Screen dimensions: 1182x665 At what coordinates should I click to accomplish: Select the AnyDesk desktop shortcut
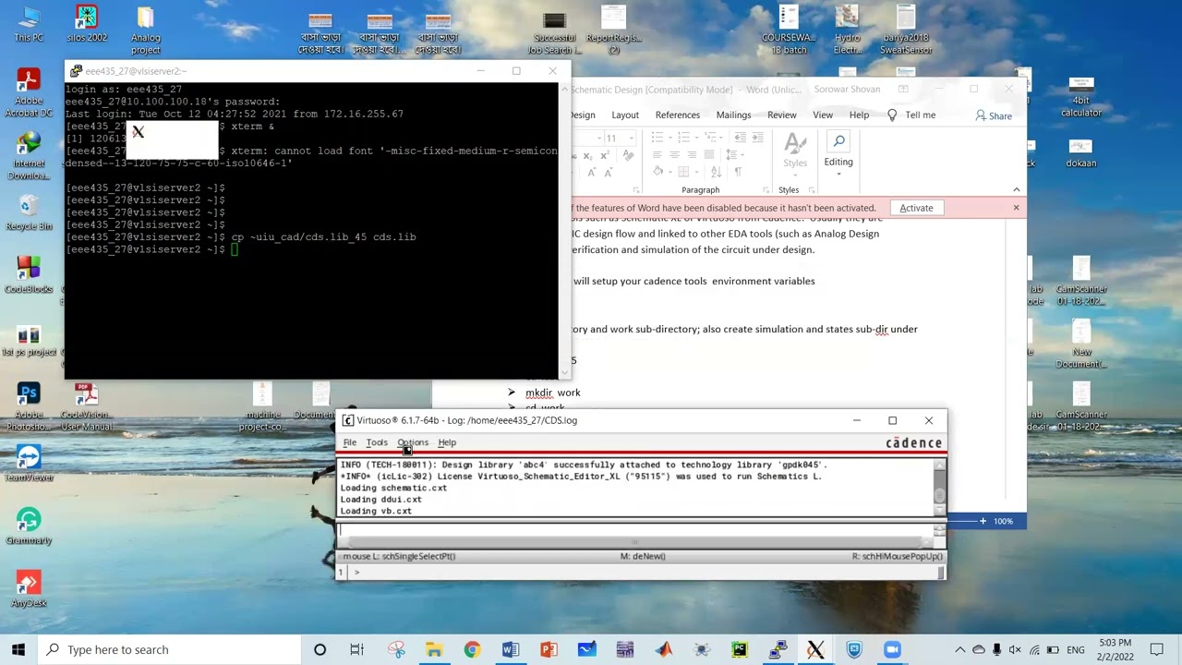pyautogui.click(x=29, y=587)
